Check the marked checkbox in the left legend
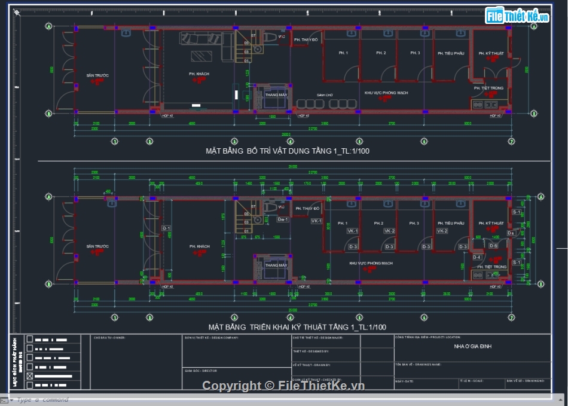 pyautogui.click(x=29, y=376)
